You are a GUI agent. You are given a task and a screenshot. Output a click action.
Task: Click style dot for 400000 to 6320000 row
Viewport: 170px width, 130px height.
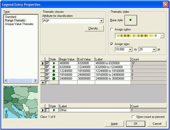(x=54, y=63)
